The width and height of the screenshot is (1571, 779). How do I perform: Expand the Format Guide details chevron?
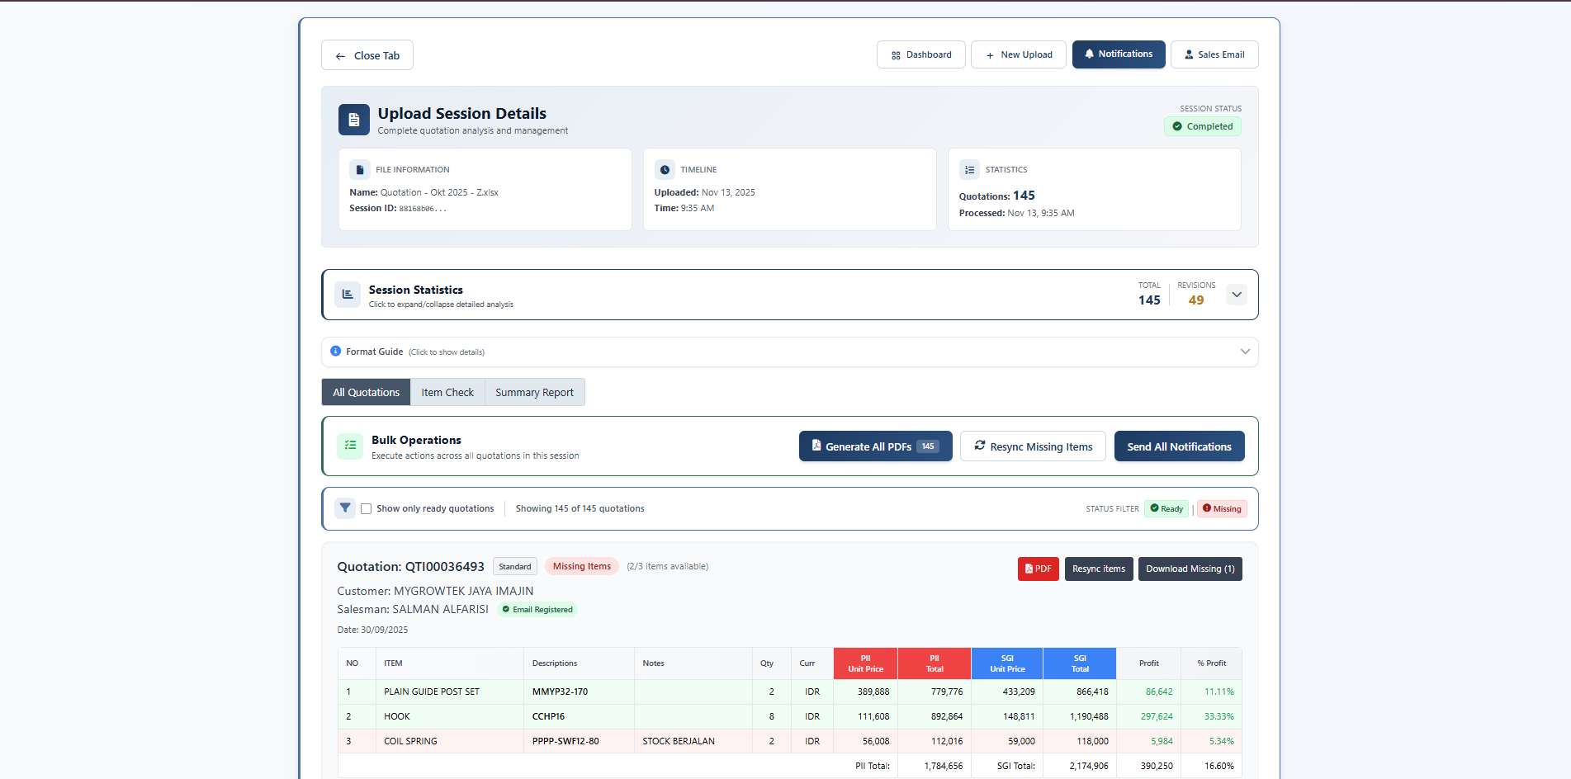(1245, 352)
